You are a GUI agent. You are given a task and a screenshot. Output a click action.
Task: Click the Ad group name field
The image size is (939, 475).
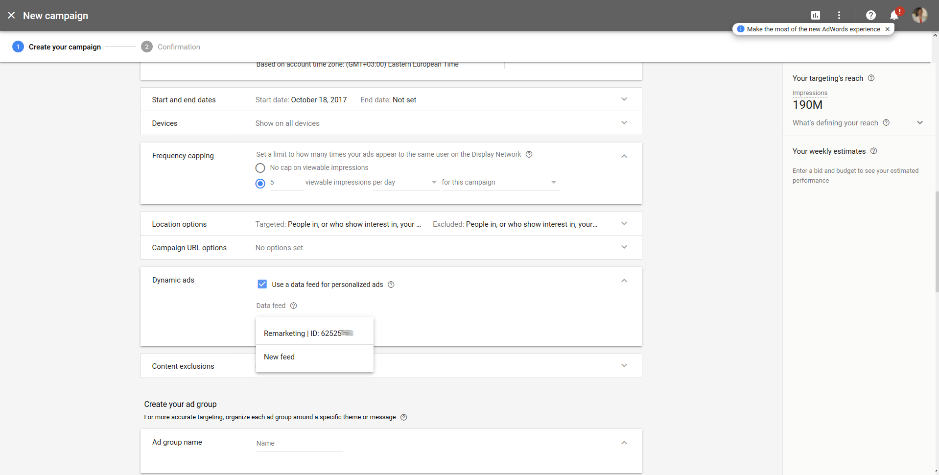click(x=299, y=443)
